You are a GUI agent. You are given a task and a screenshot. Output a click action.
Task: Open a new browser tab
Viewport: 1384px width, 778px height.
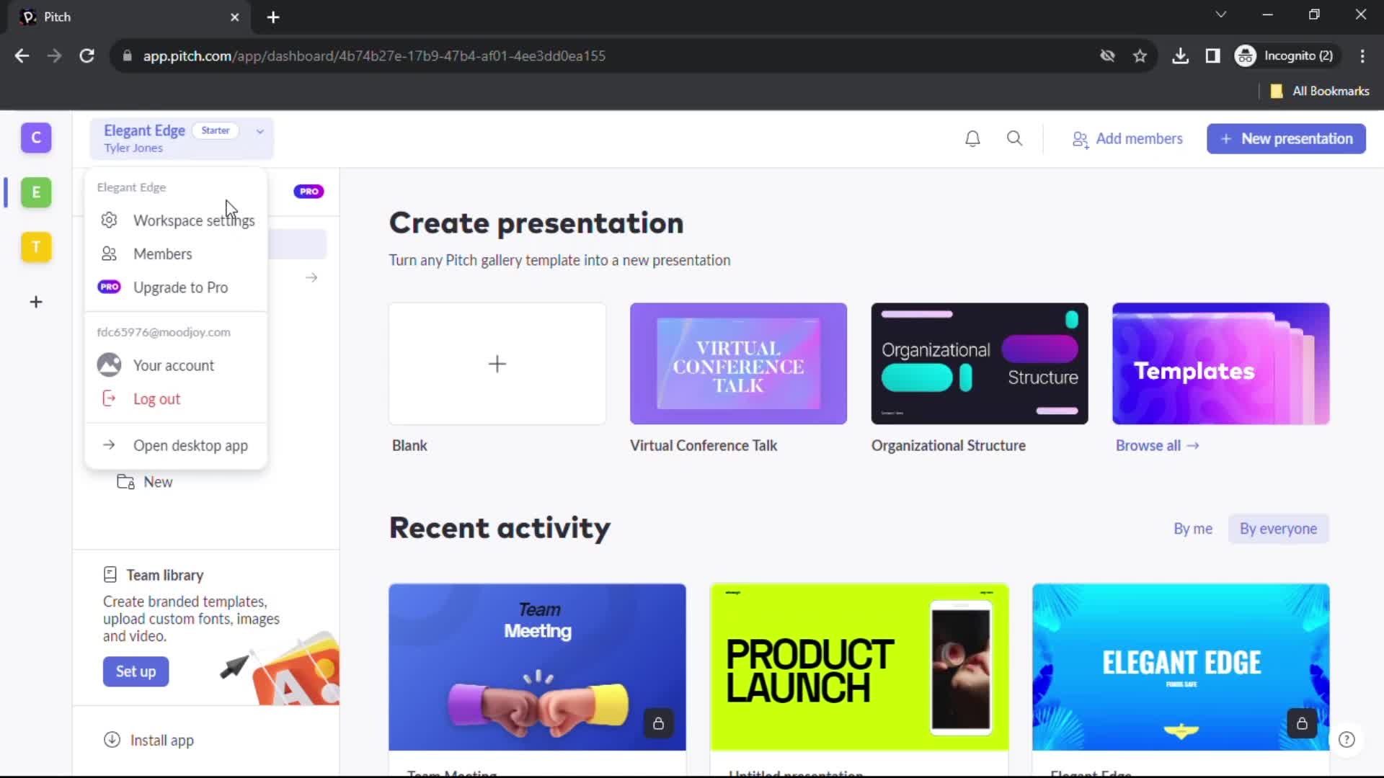(x=273, y=17)
